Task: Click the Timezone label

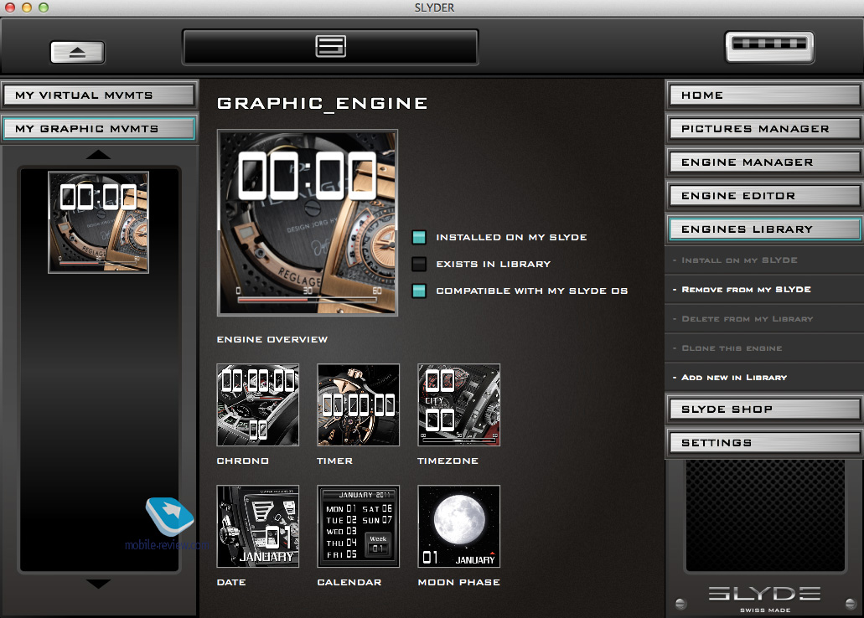Action: coord(448,461)
